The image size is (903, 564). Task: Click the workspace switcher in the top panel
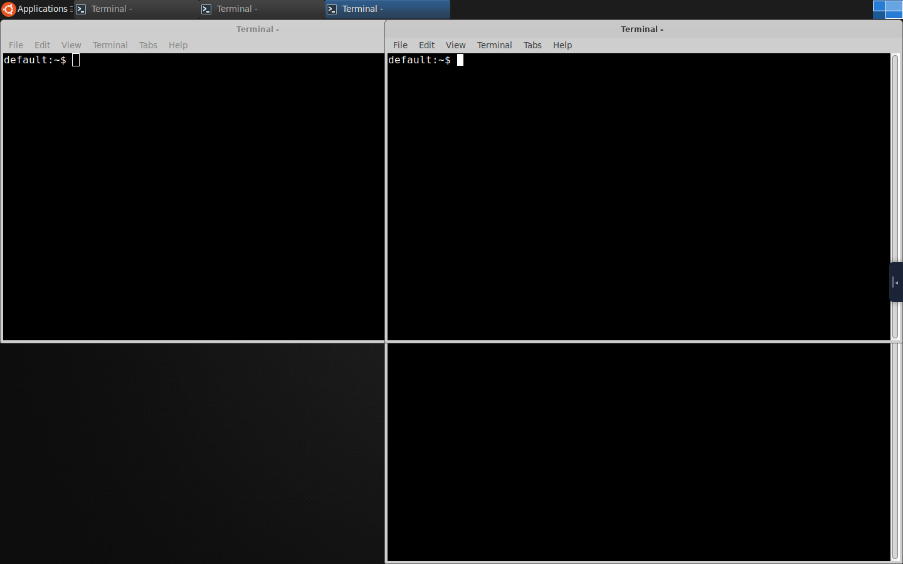point(887,9)
